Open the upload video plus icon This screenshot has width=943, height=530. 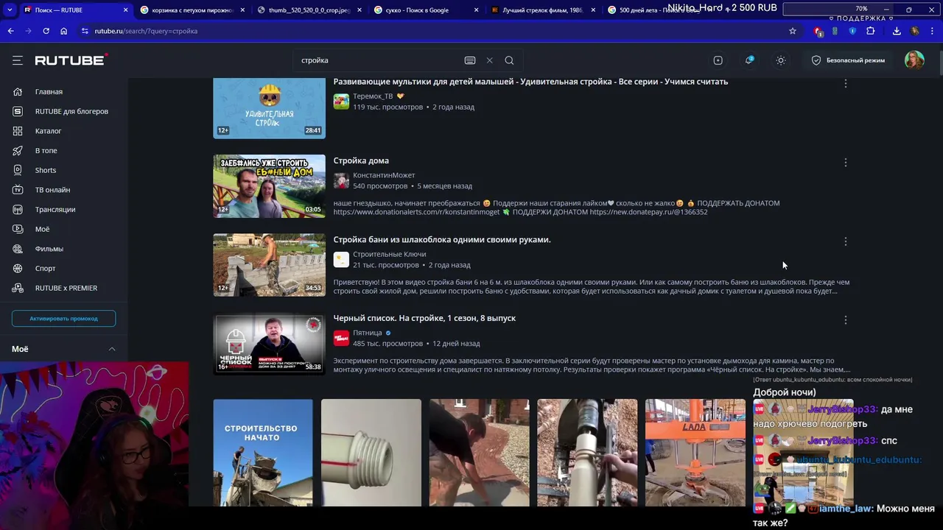pos(718,60)
